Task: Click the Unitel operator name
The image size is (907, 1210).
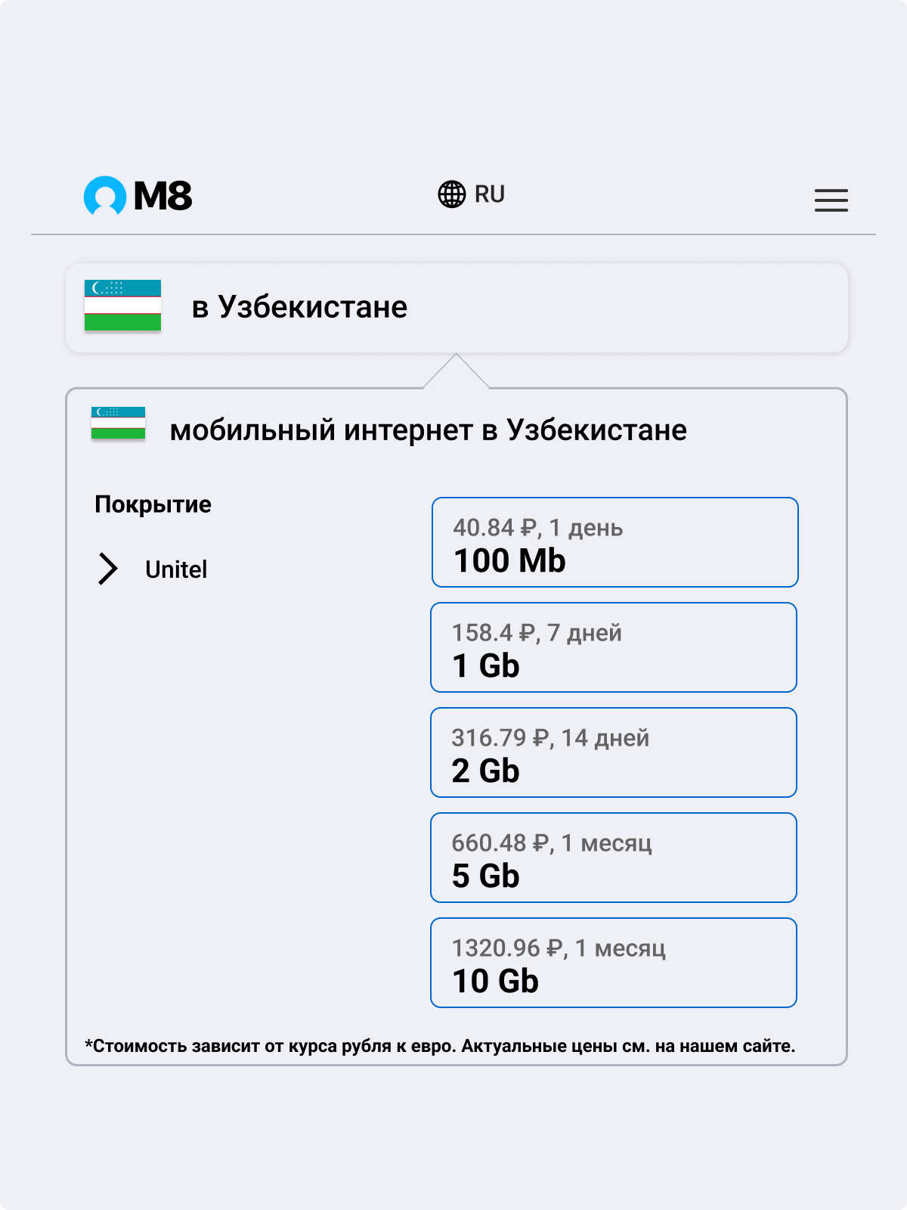Action: click(x=176, y=569)
